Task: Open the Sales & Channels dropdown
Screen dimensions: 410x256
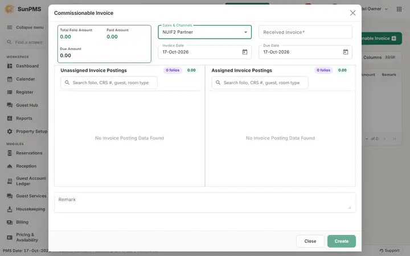Action: pos(205,32)
